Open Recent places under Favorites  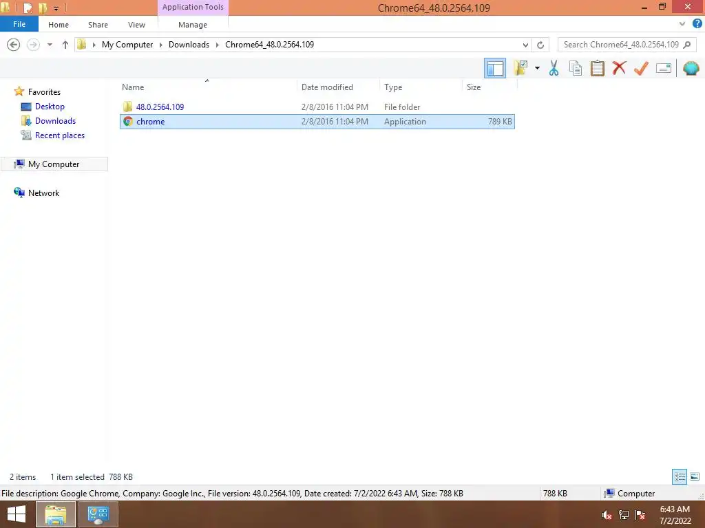60,135
